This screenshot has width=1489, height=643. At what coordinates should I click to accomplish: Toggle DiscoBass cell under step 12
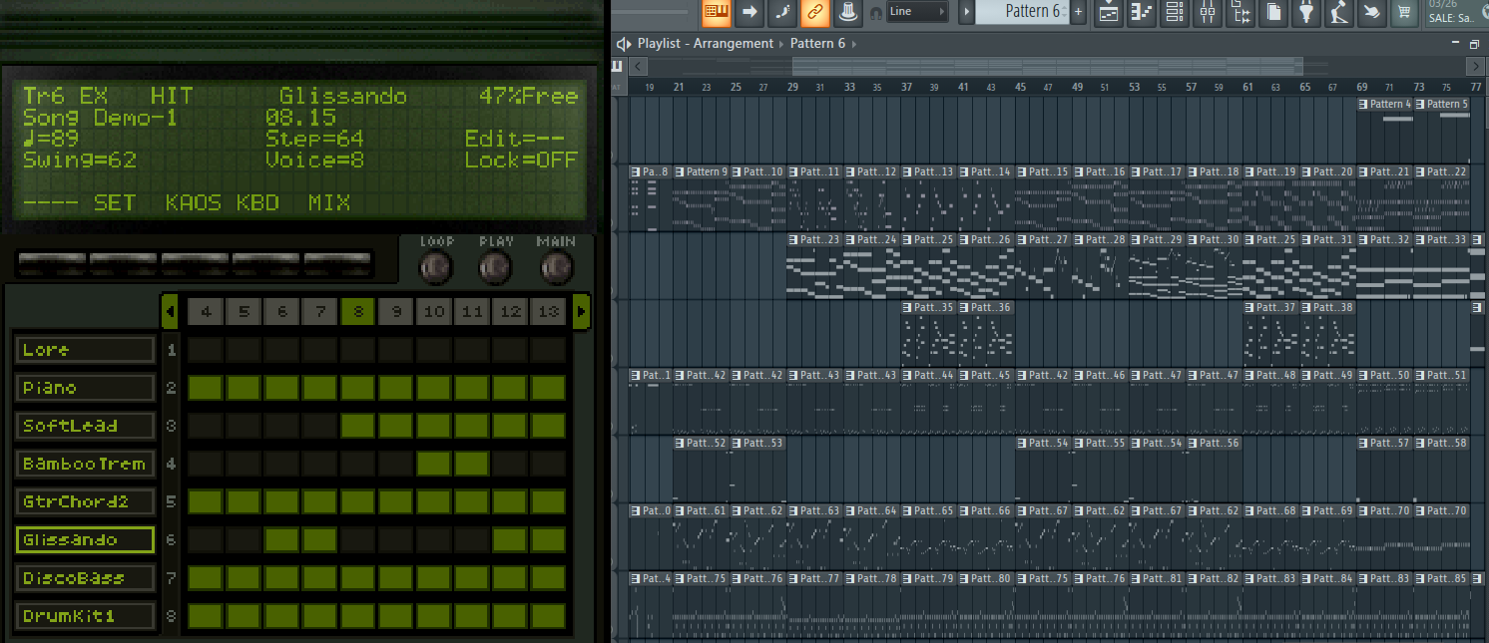(x=510, y=578)
